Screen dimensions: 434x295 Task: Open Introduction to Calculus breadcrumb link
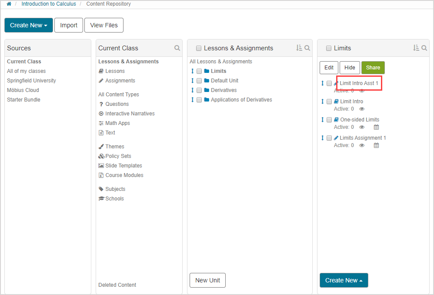(49, 4)
